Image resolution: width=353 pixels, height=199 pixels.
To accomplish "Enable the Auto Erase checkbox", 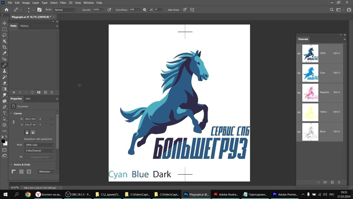I will pyautogui.click(x=166, y=10).
